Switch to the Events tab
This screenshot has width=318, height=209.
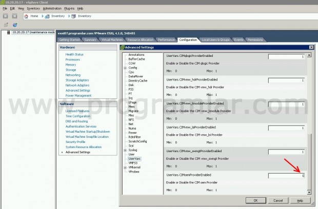coord(239,39)
